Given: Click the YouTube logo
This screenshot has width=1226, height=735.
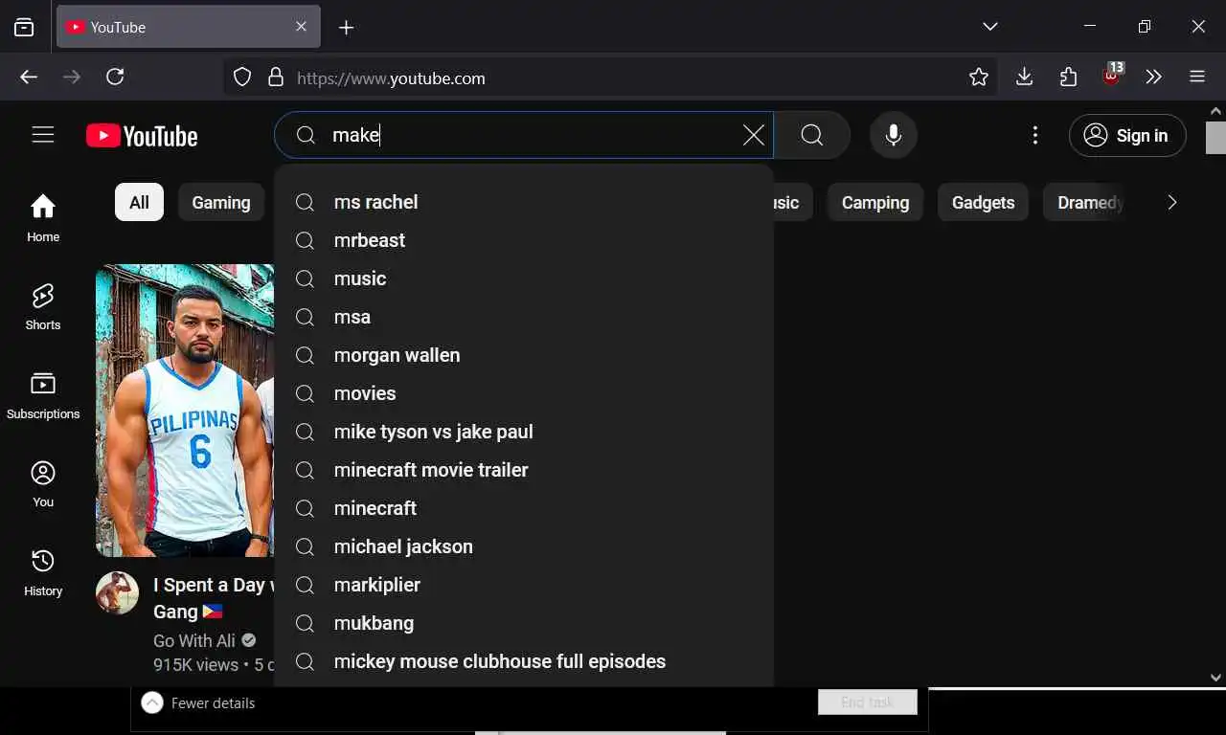Looking at the screenshot, I should click(142, 136).
